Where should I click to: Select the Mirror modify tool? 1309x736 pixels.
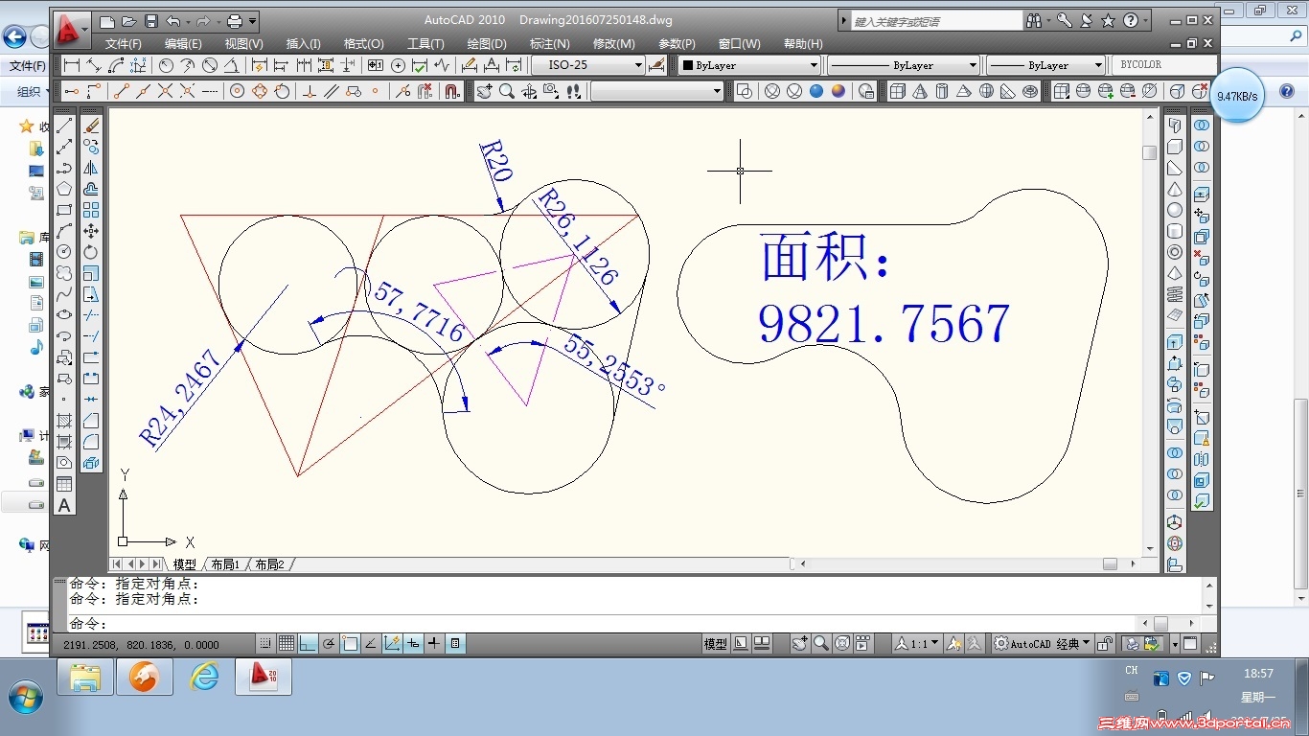click(x=91, y=168)
